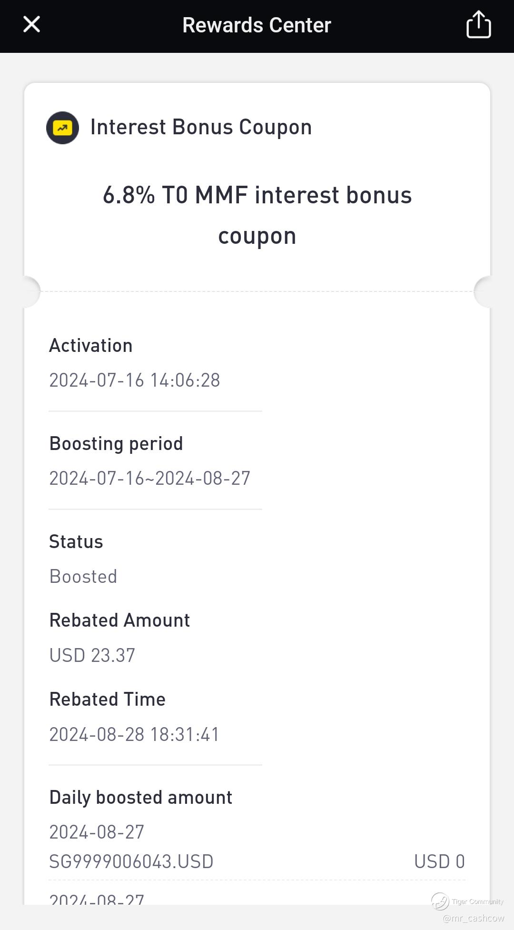The width and height of the screenshot is (514, 930).
Task: Select the boosting period date range
Action: [x=149, y=479]
